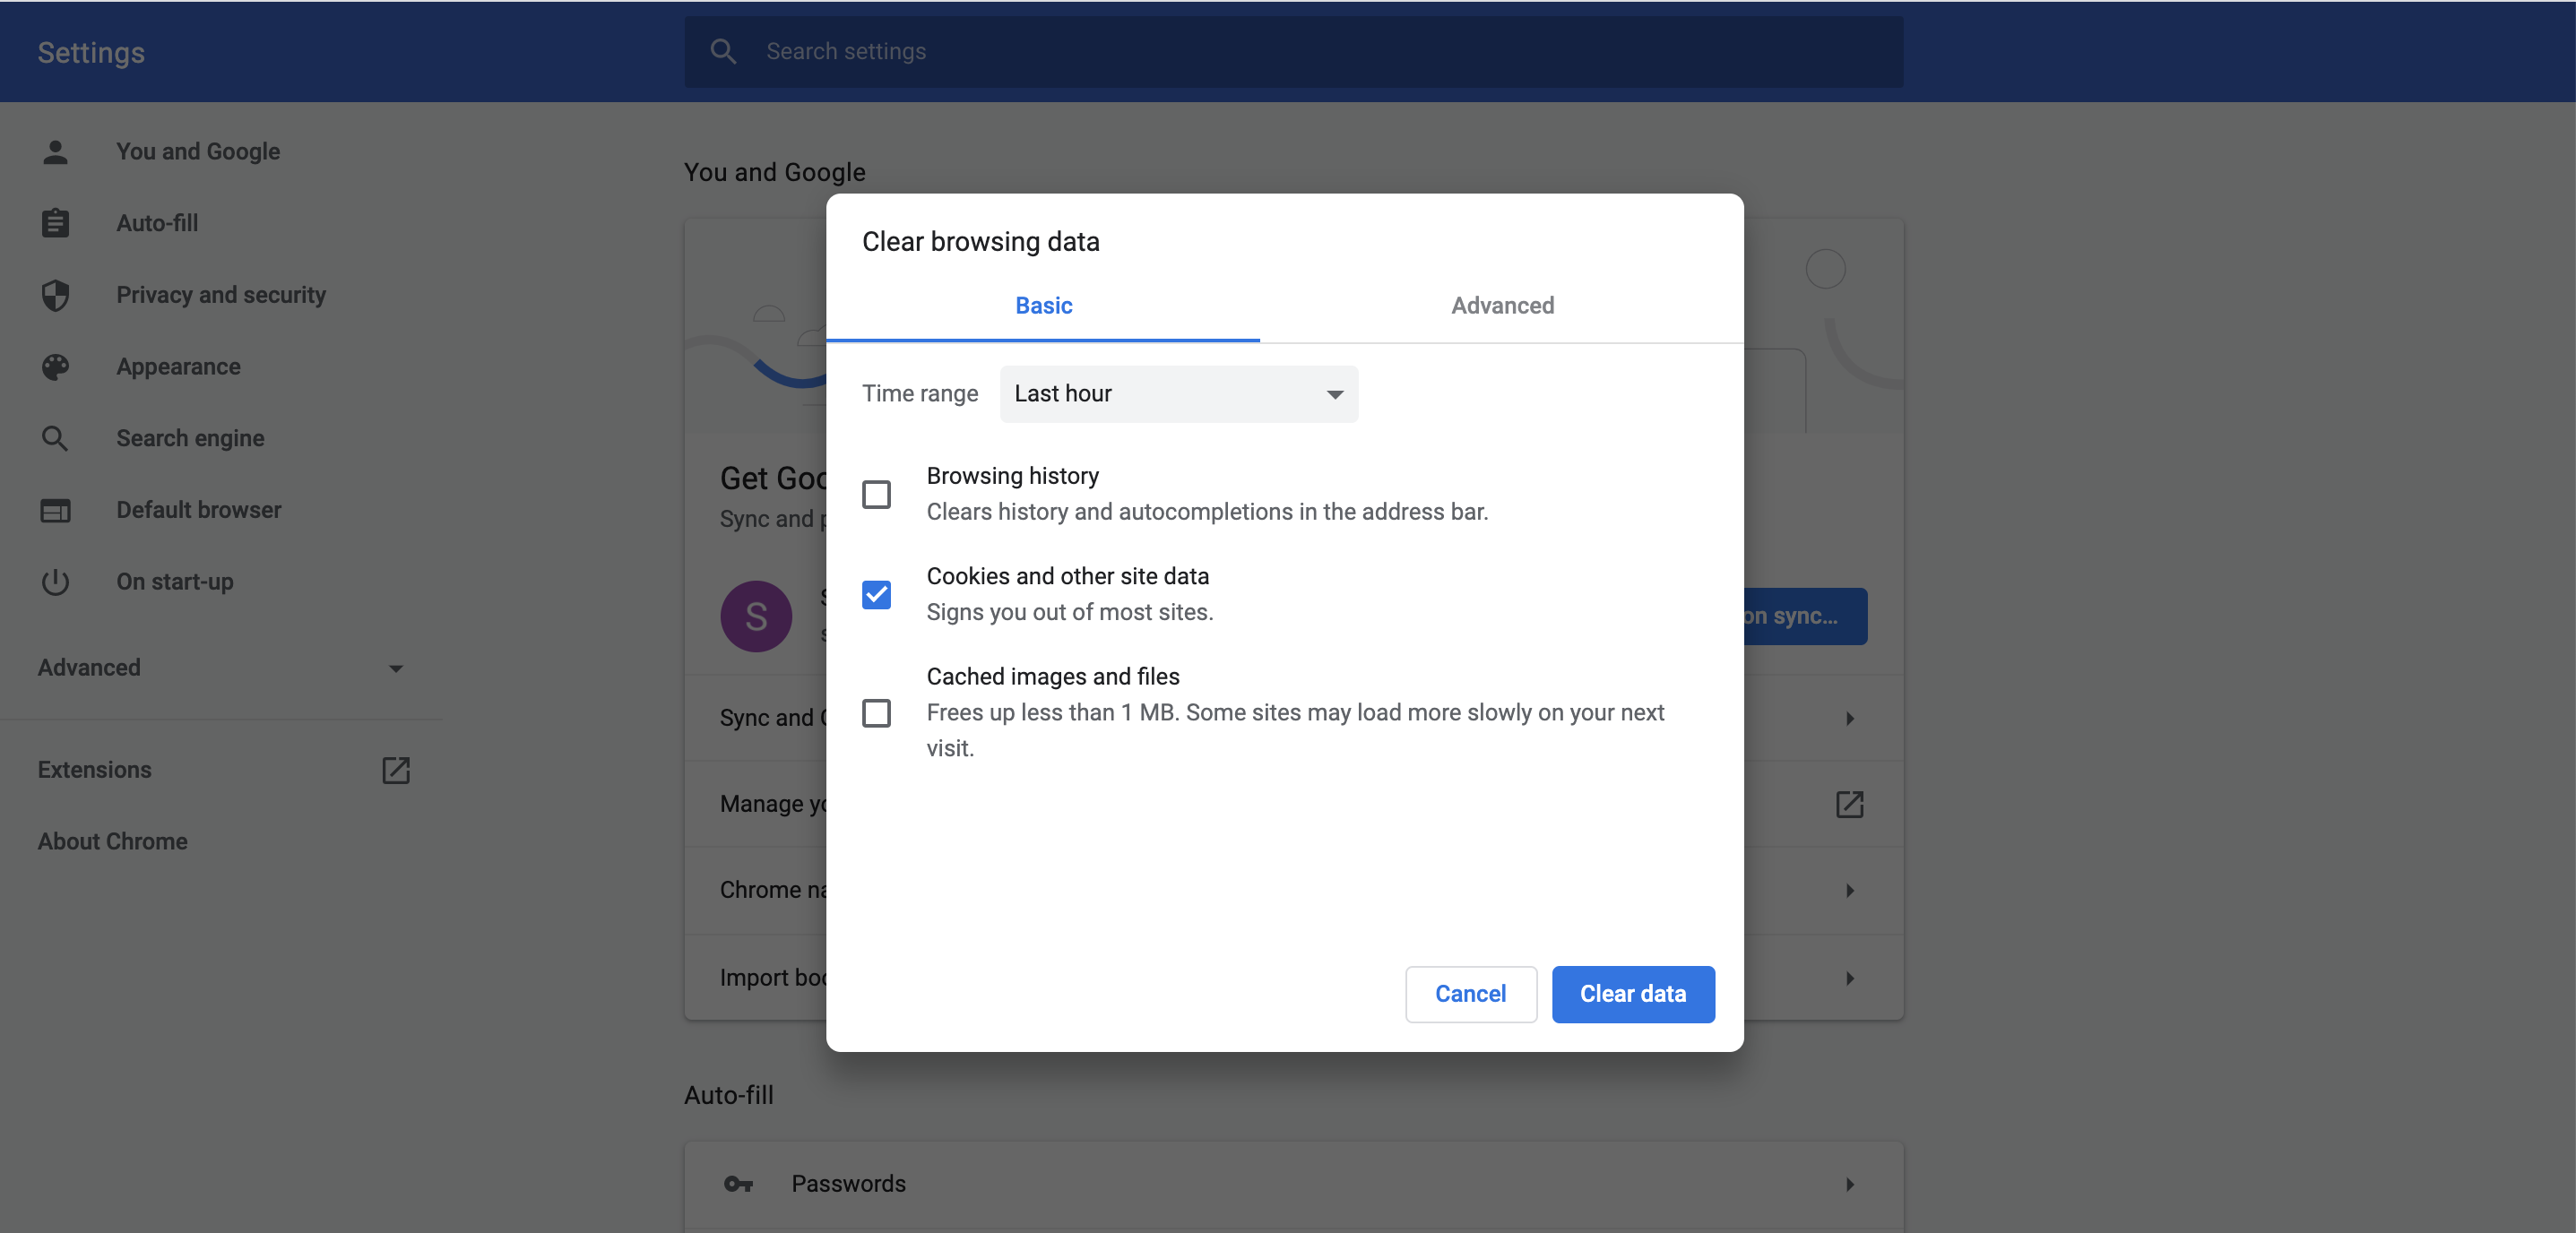Click the Appearance palette icon
The image size is (2576, 1233).
pos(55,367)
